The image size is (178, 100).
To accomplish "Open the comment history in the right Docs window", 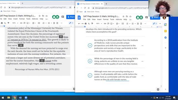I will pyautogui.click(x=147, y=17).
